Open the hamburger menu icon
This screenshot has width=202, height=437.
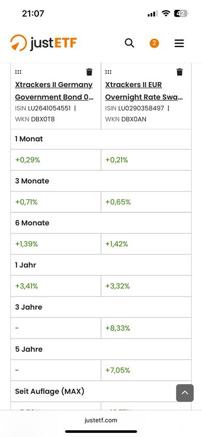(x=179, y=43)
